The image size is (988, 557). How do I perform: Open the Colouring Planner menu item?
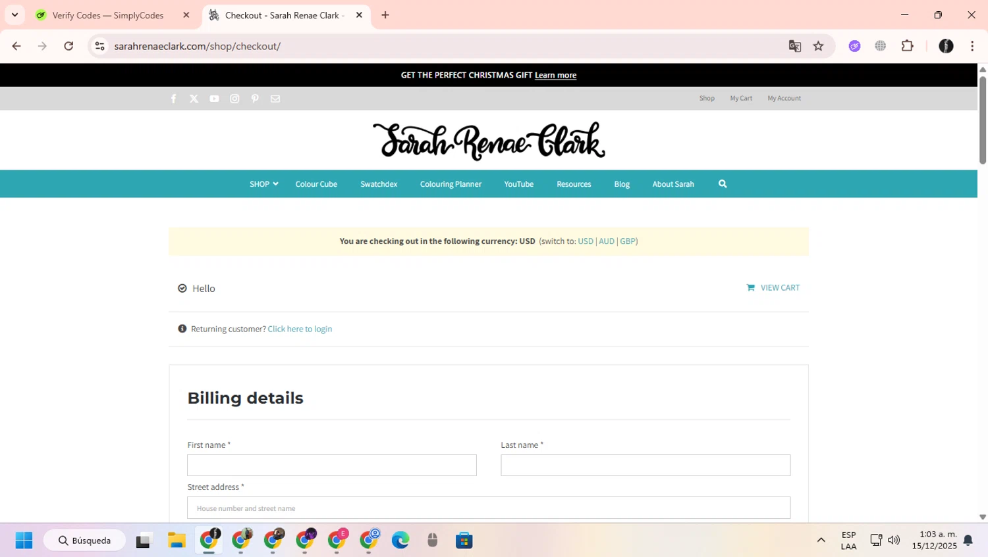[451, 184]
